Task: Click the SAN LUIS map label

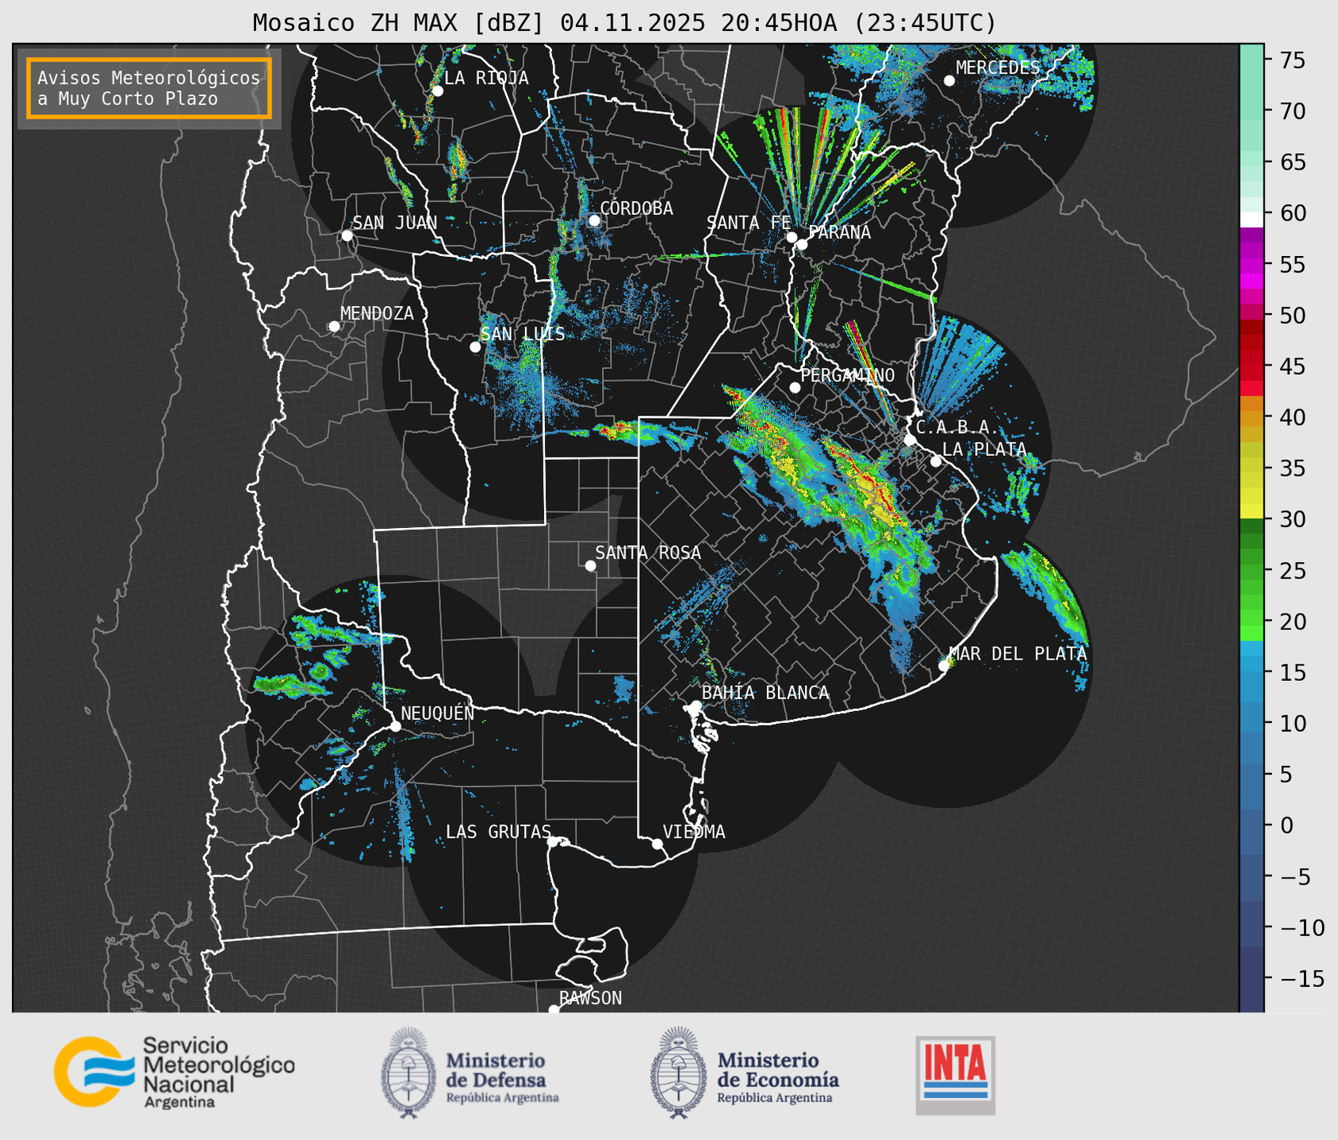Action: click(523, 334)
